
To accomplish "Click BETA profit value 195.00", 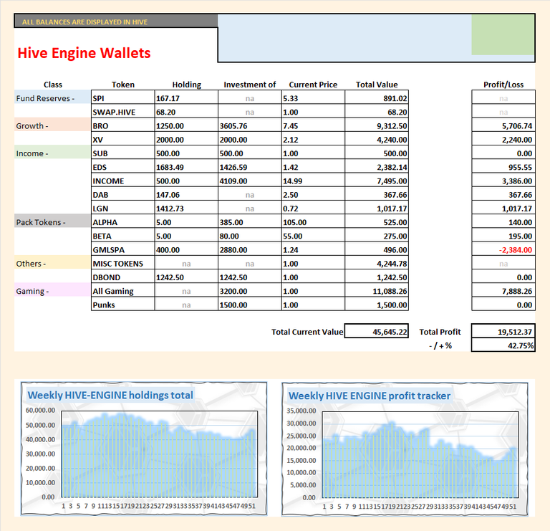I will click(503, 236).
